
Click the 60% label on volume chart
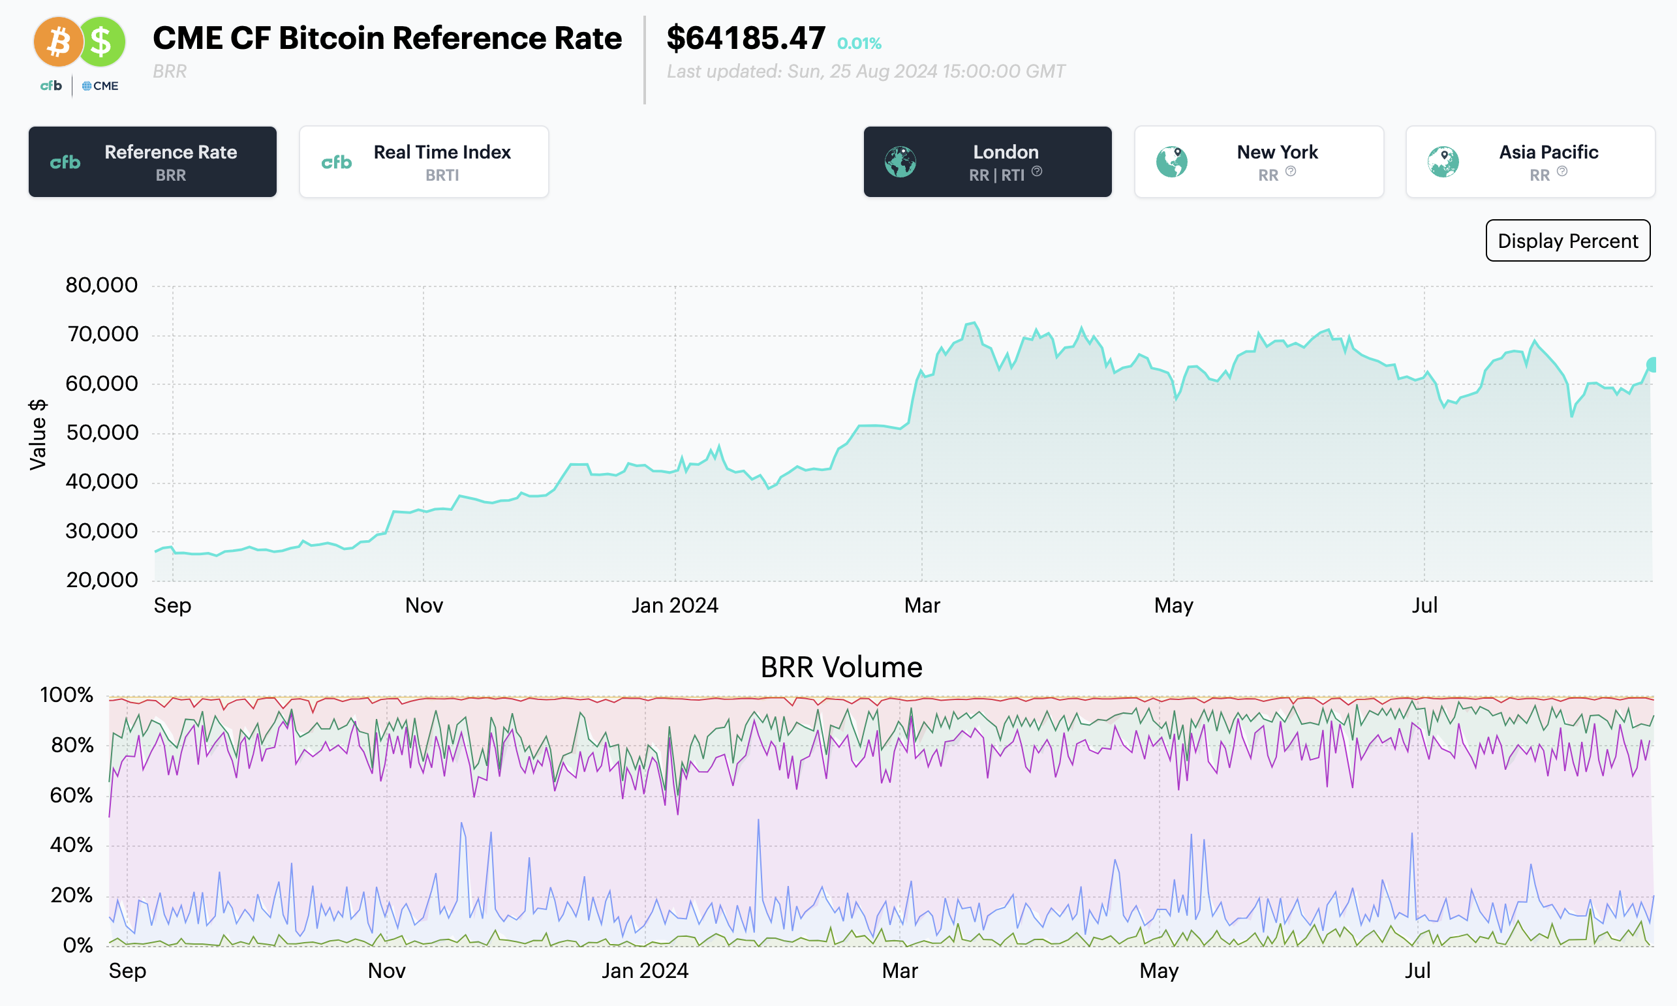coord(72,795)
